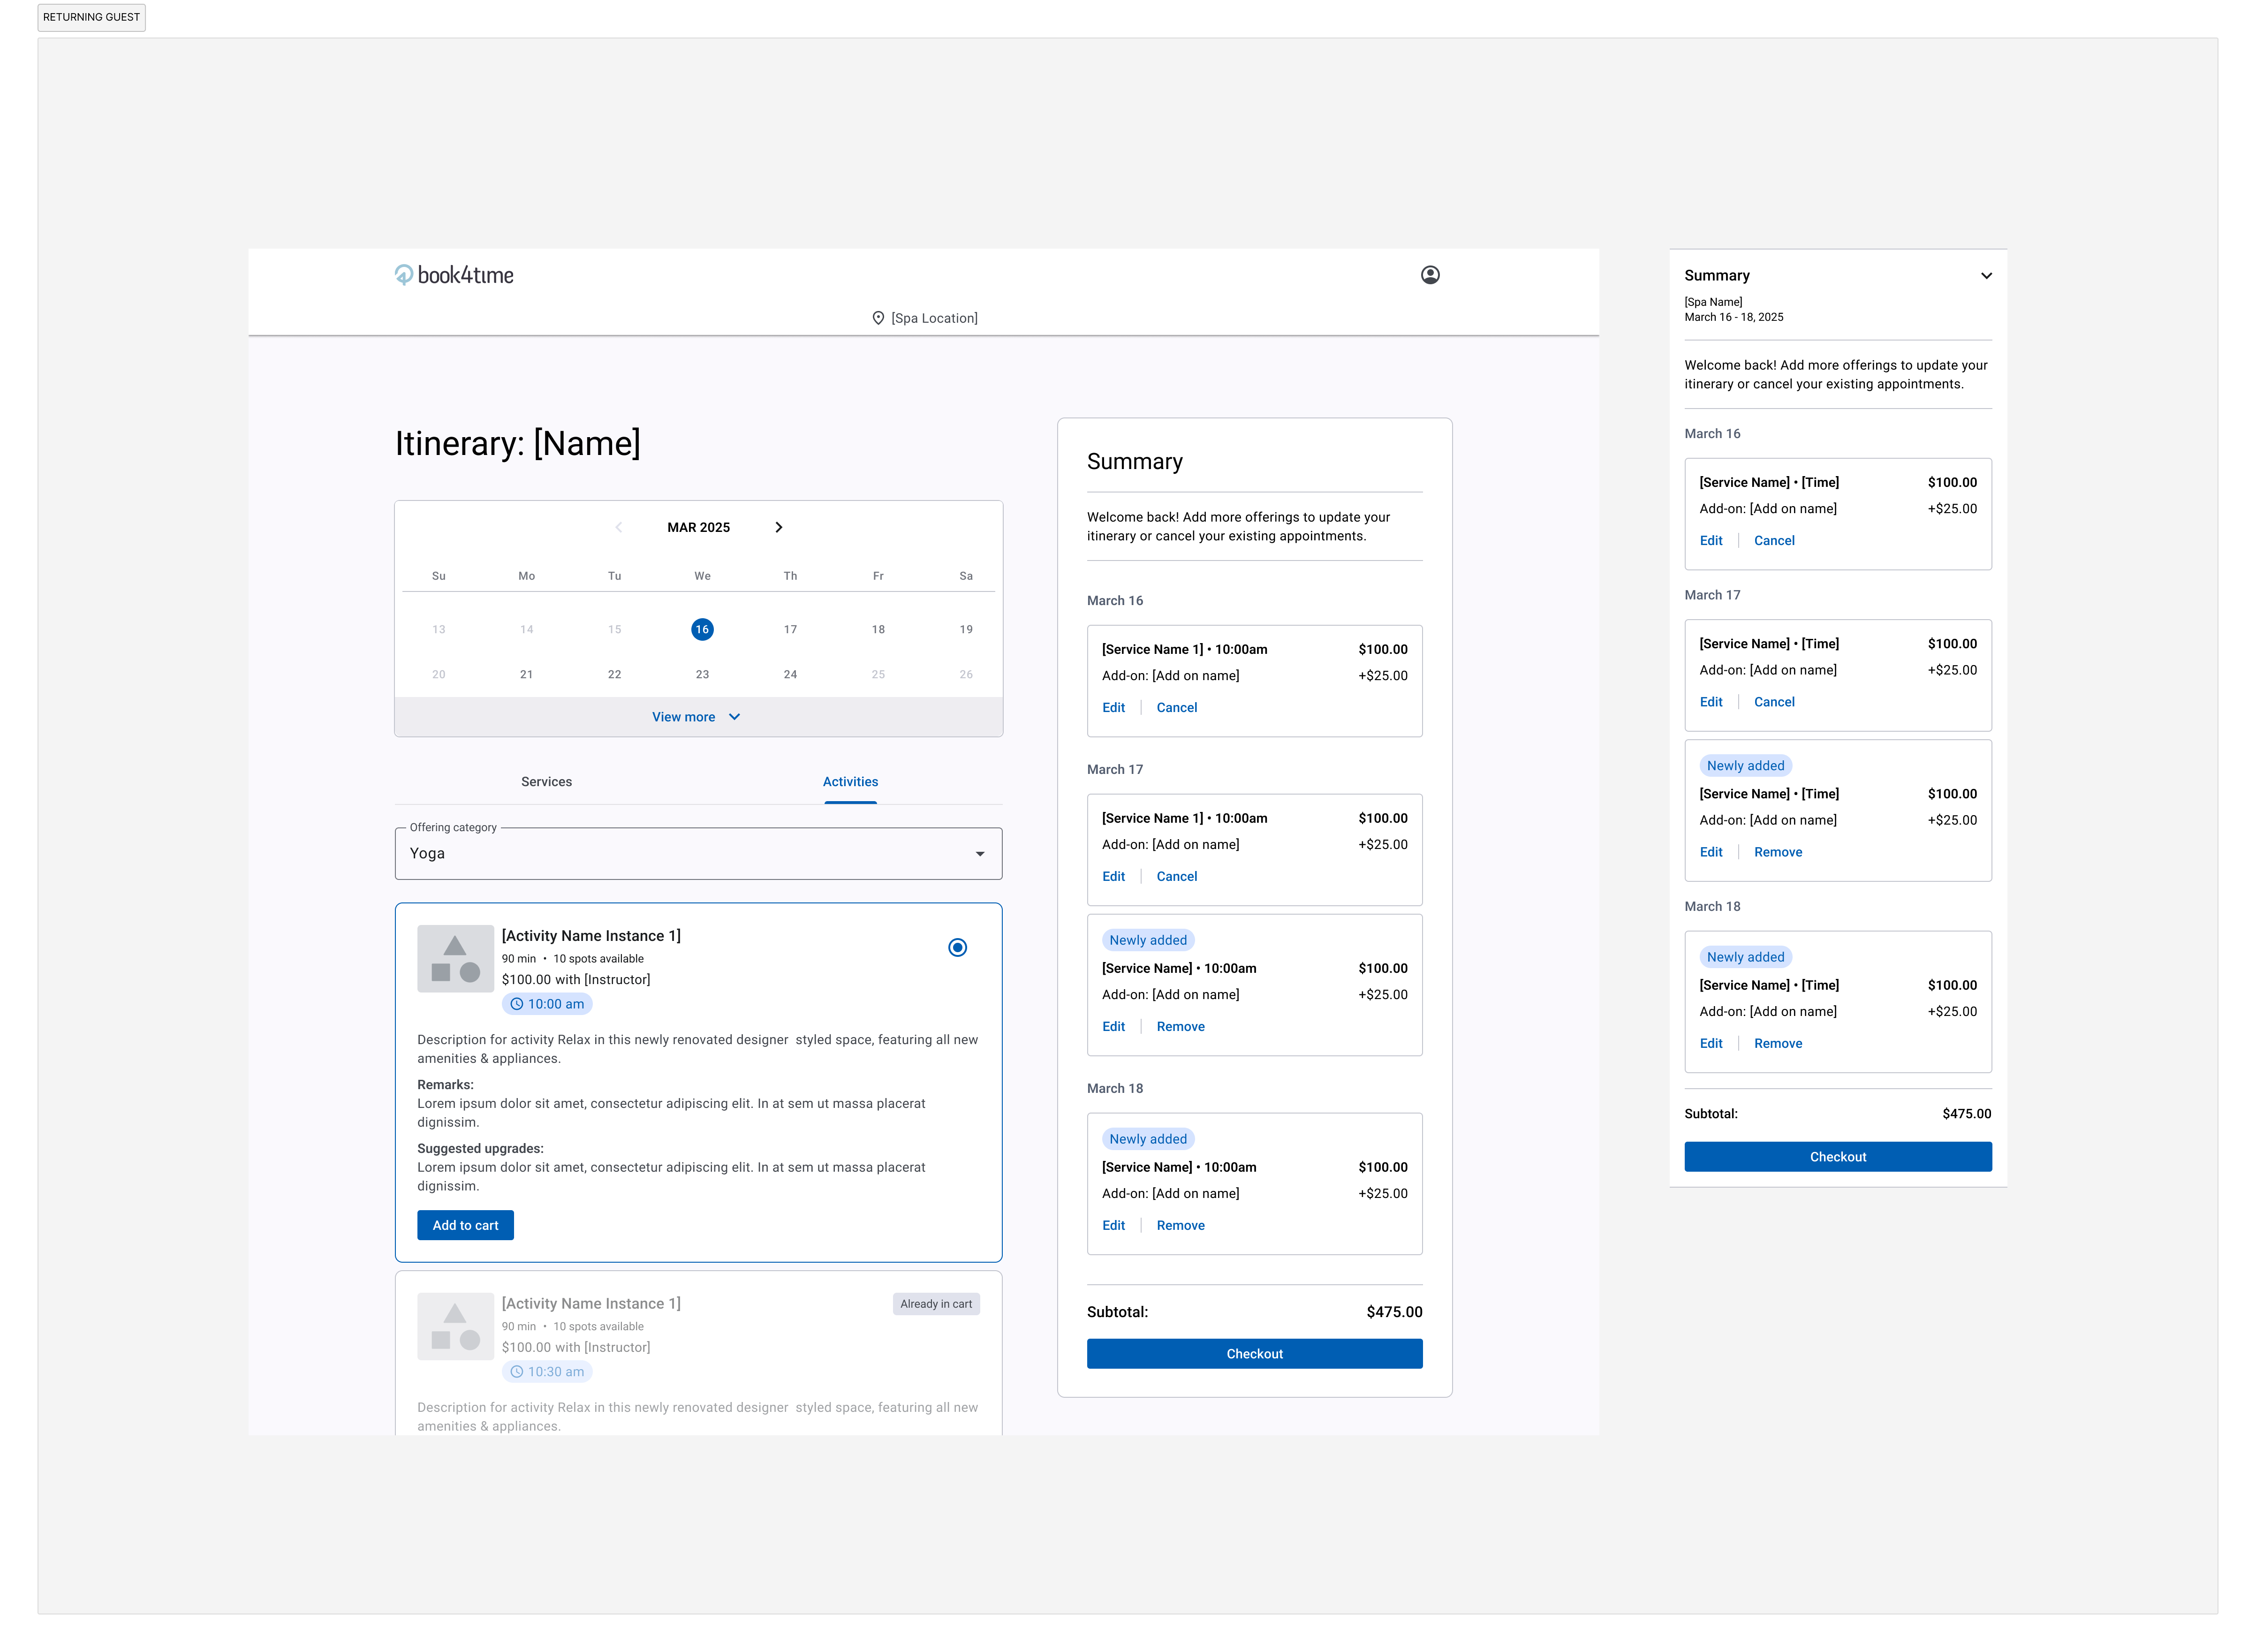Select day 19 on the calendar
The height and width of the screenshot is (1652, 2256).
[x=966, y=629]
